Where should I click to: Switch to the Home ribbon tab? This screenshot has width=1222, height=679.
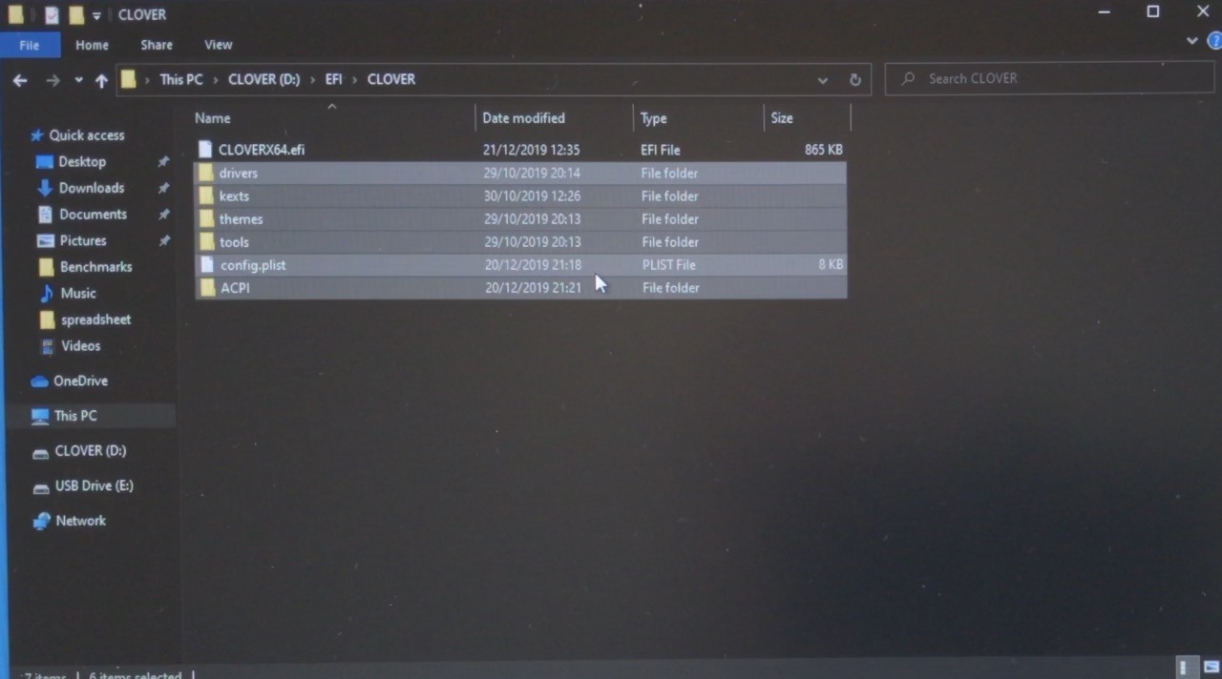pyautogui.click(x=92, y=45)
